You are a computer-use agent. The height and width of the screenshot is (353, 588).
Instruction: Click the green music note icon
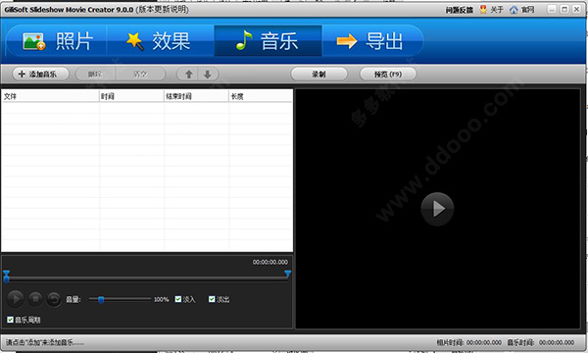(x=244, y=40)
